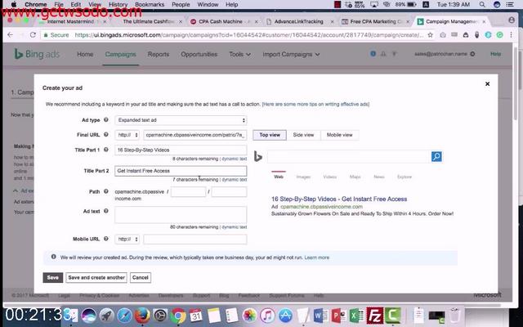Go back with Chrome's back arrow
This screenshot has height=327, width=523.
pyautogui.click(x=10, y=34)
